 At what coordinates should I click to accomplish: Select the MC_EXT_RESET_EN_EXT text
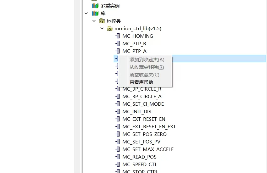[x=149, y=127]
